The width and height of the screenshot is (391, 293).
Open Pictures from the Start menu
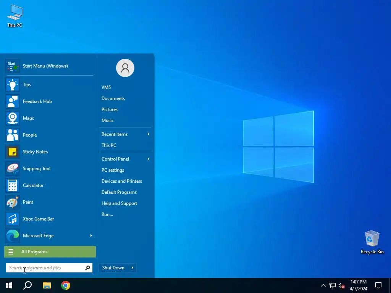coord(110,109)
